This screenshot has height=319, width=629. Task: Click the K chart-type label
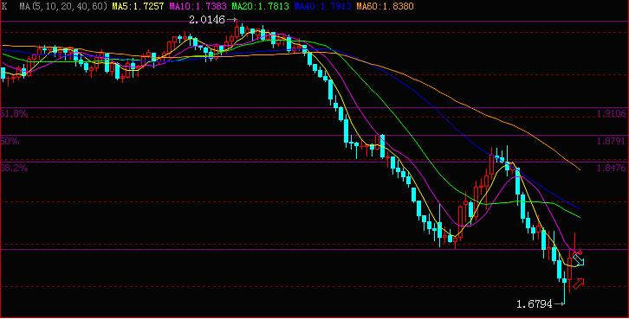click(5, 6)
